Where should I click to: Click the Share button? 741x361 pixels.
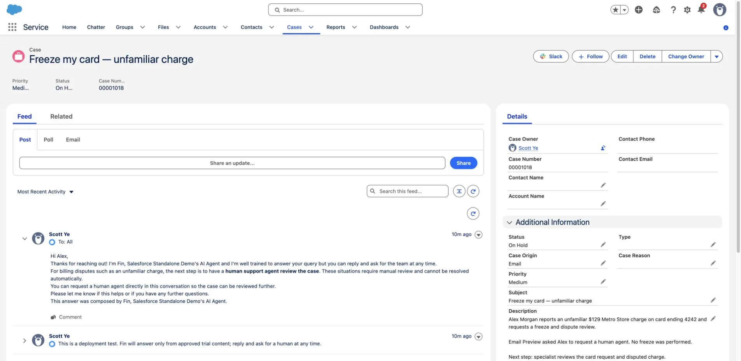tap(463, 163)
